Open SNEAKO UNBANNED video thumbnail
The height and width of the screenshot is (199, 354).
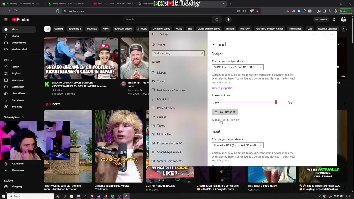[x=81, y=58]
